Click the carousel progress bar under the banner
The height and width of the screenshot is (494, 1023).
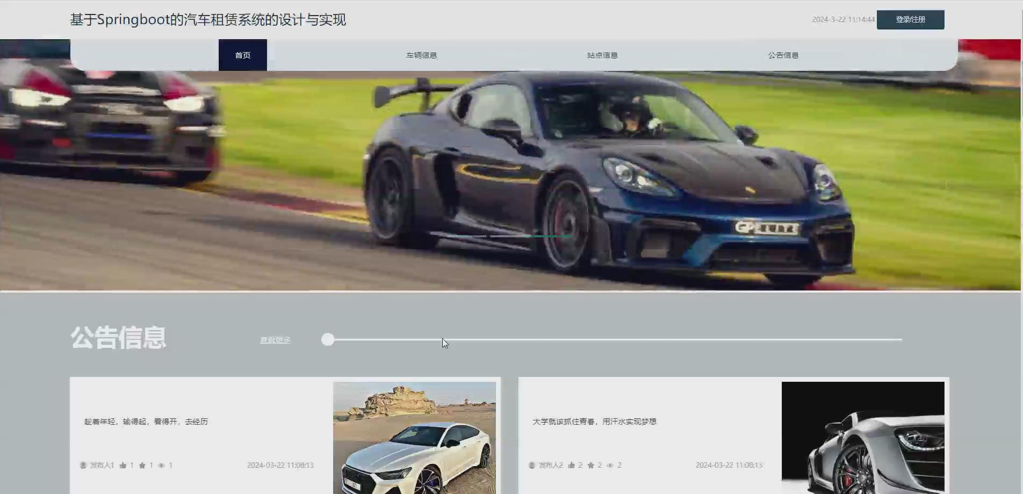point(613,339)
